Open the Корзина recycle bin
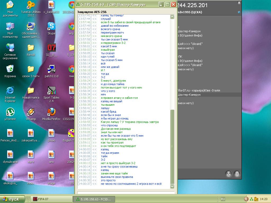271x203 pixels. coord(10,71)
